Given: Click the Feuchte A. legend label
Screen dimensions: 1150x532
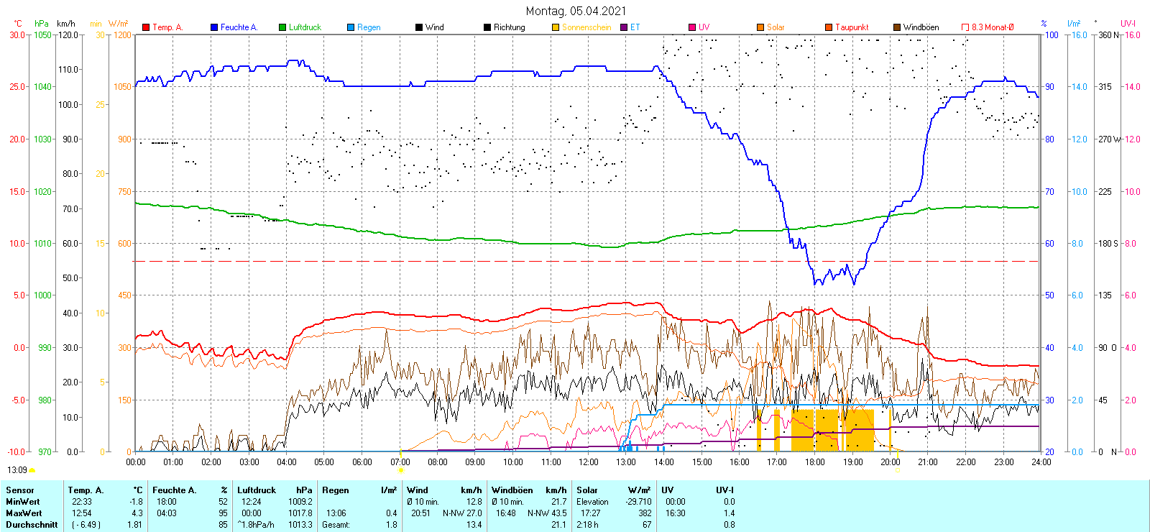Looking at the screenshot, I should 239,27.
